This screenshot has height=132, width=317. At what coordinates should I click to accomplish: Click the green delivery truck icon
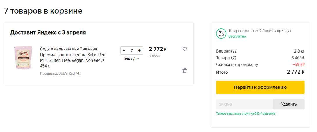221,33
